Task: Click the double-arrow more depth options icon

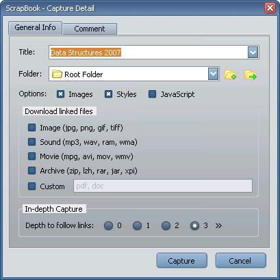Action: coord(218,225)
